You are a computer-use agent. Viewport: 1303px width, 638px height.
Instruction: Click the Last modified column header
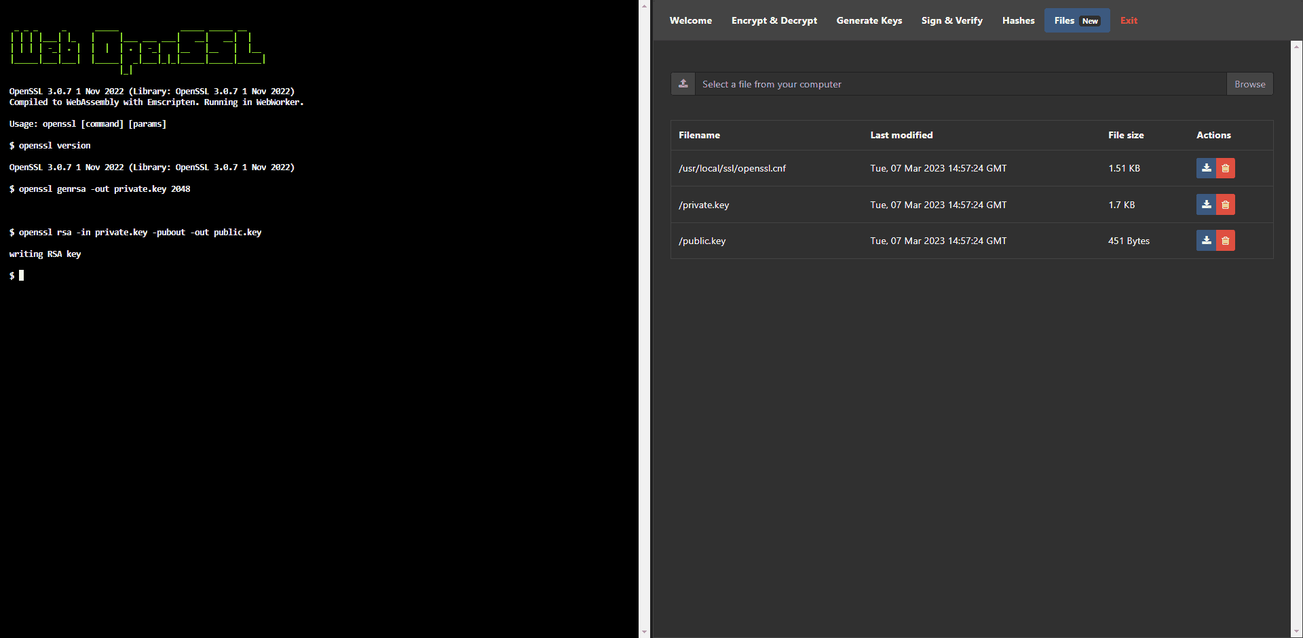click(x=901, y=135)
